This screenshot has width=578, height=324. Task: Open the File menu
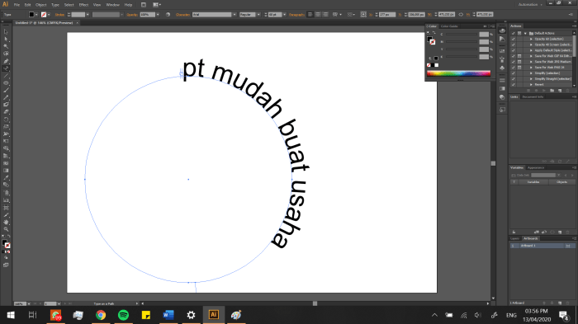[17, 5]
